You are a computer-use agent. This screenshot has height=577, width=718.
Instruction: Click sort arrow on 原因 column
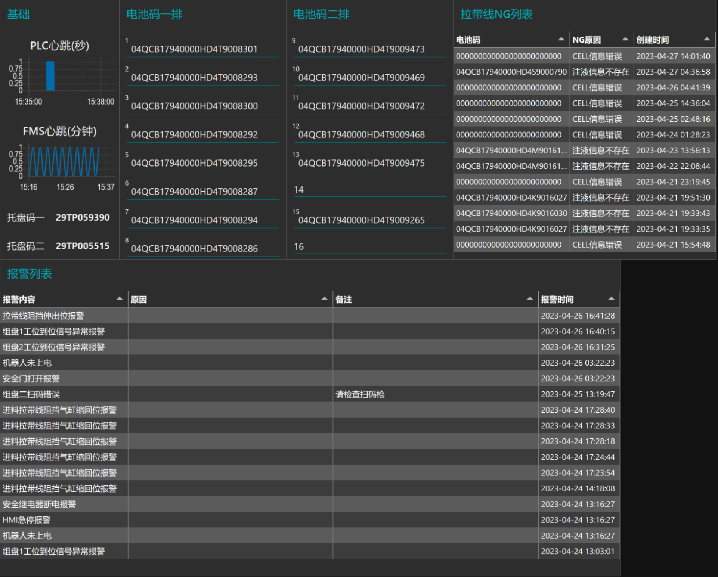(324, 299)
